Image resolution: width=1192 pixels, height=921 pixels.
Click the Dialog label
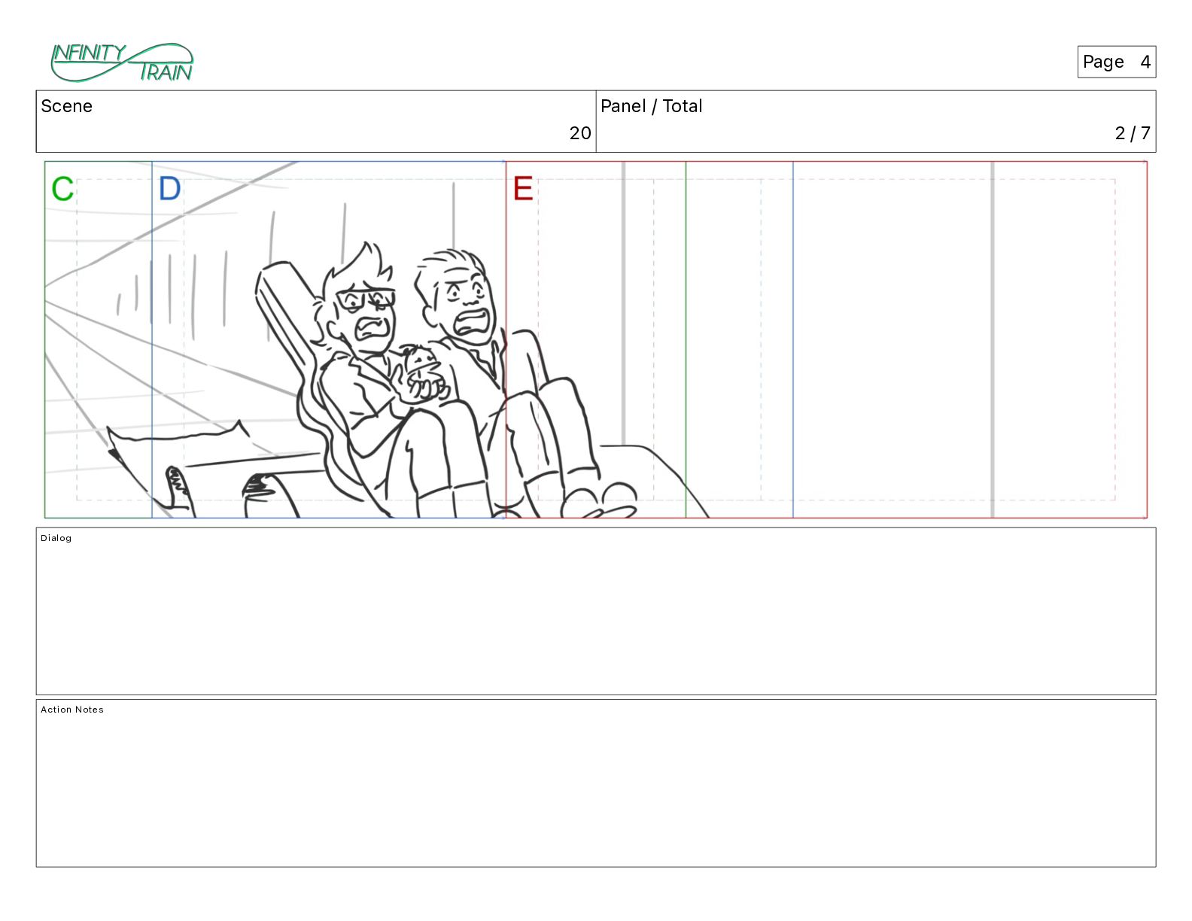(56, 538)
